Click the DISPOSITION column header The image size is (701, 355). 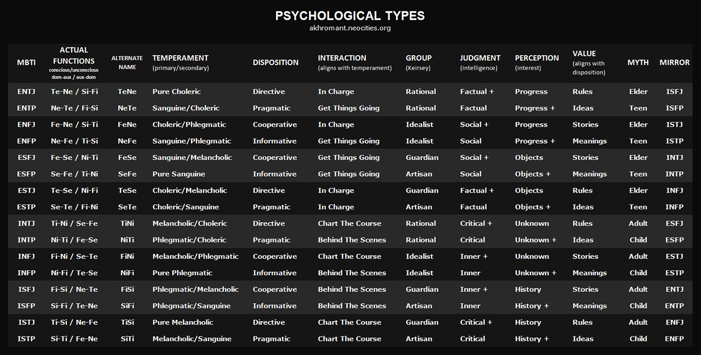point(275,62)
